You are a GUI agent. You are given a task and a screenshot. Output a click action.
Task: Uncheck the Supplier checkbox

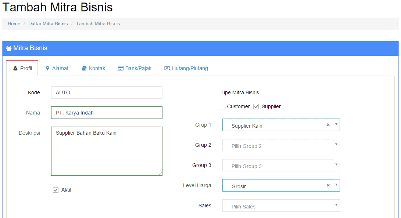tap(256, 106)
